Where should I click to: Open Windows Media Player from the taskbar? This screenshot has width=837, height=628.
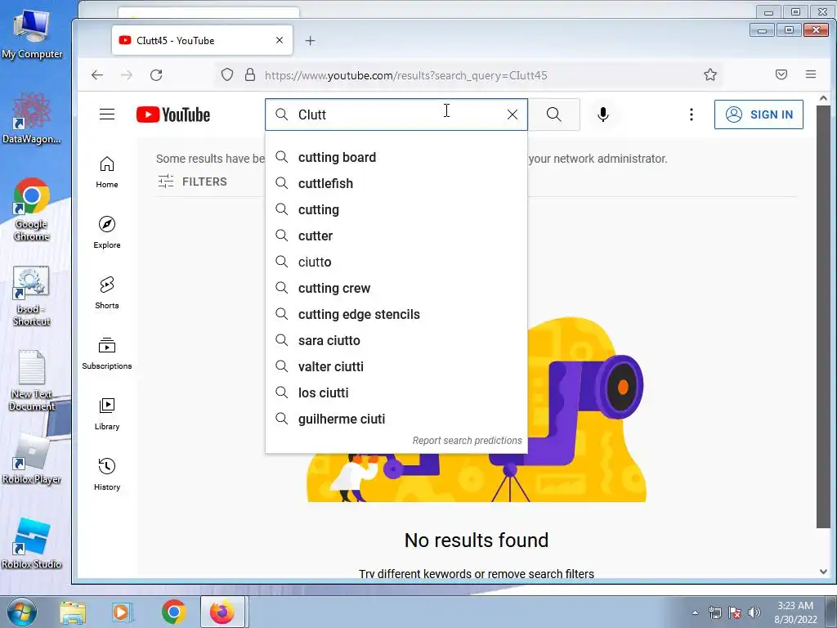point(122,612)
